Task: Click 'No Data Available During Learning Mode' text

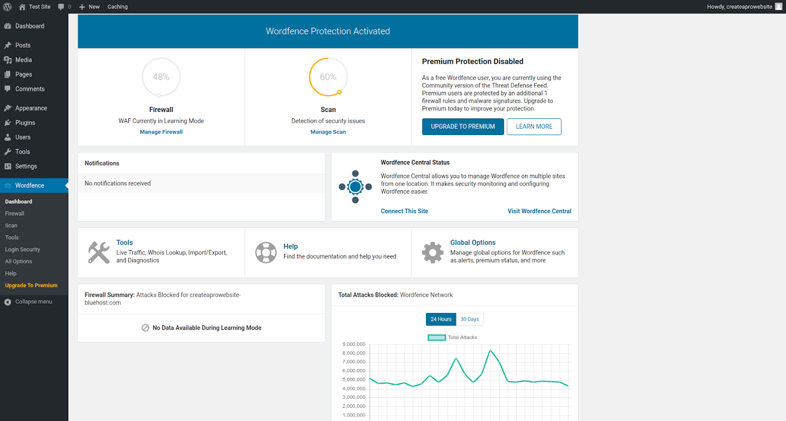Action: point(207,328)
